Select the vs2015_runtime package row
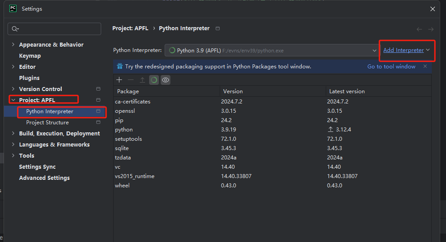 272,176
